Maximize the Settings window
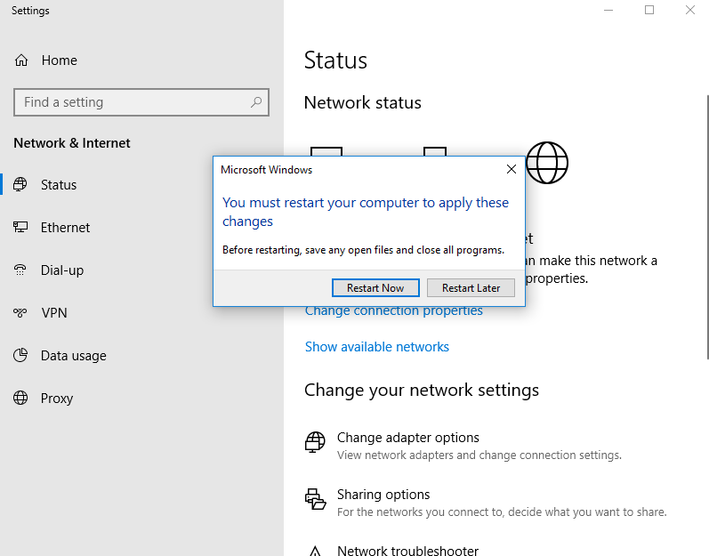The height and width of the screenshot is (556, 709). coord(649,11)
